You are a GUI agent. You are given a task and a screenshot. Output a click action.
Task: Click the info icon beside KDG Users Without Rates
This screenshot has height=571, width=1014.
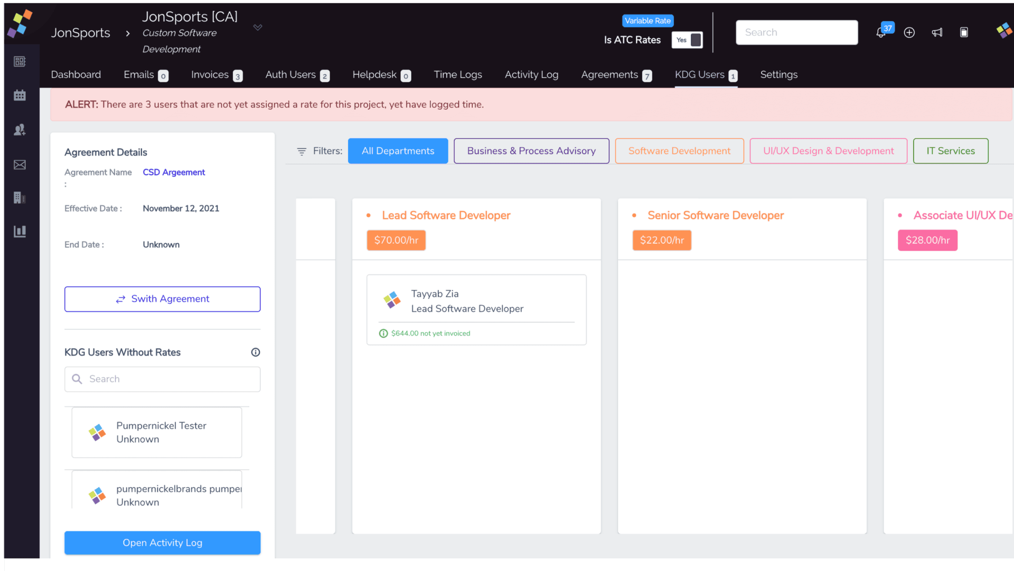[x=256, y=352]
